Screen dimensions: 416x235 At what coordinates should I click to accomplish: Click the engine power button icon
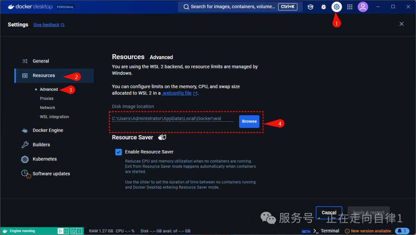pos(74,231)
